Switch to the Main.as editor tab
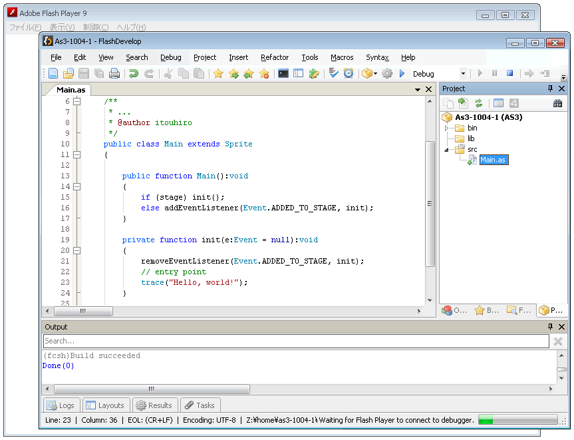Image resolution: width=574 pixels, height=440 pixels. coord(71,90)
